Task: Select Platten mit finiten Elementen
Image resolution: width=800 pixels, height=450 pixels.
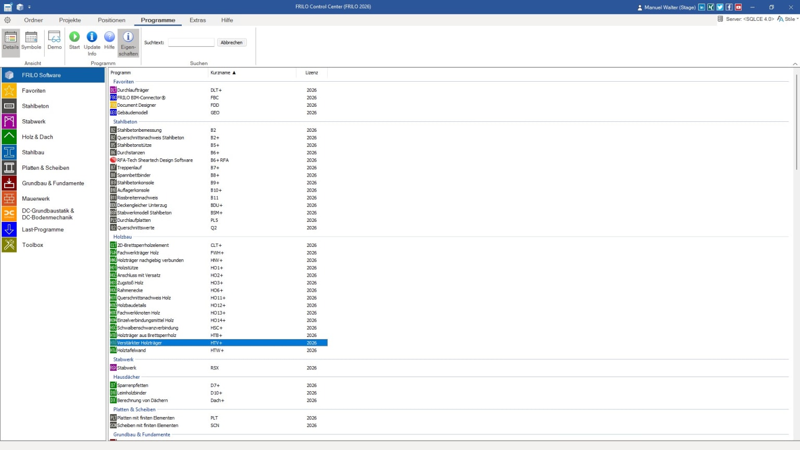Action: pos(218,418)
